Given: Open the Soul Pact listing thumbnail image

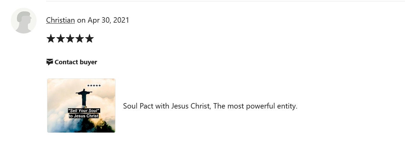Looking at the screenshot, I should point(81,105).
